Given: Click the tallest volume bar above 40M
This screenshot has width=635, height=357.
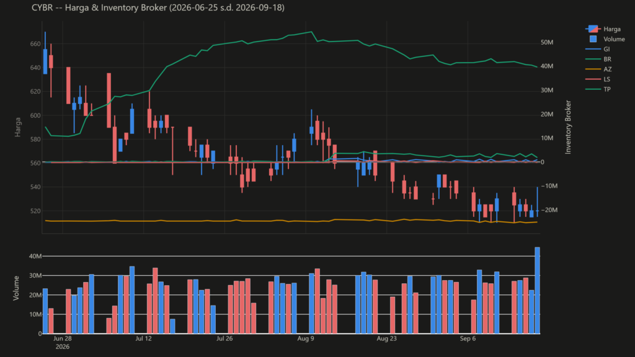Looking at the screenshot, I should [538, 290].
